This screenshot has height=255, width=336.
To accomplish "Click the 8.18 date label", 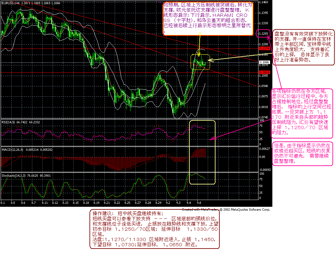I will tap(86, 203).
